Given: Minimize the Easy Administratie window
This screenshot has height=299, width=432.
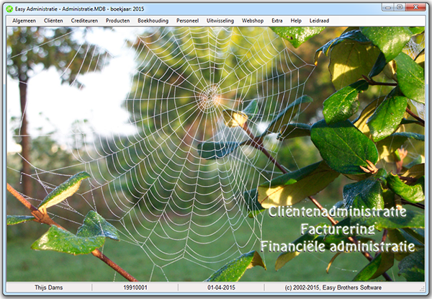Looking at the screenshot, I should click(x=387, y=6).
